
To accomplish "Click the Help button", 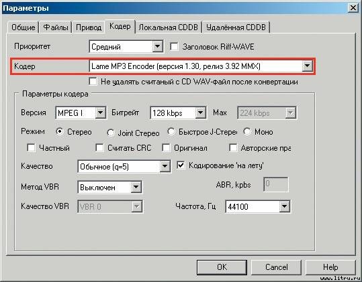I will point(330,267).
